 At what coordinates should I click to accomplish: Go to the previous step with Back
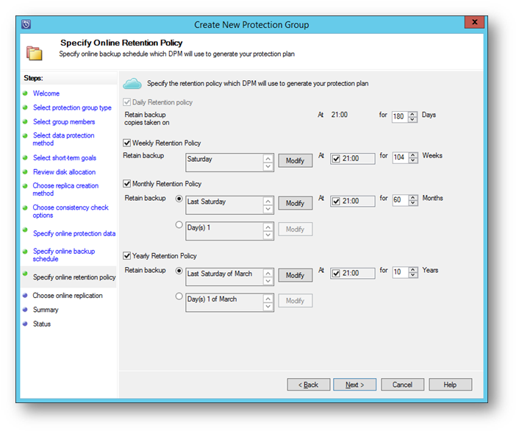(309, 385)
